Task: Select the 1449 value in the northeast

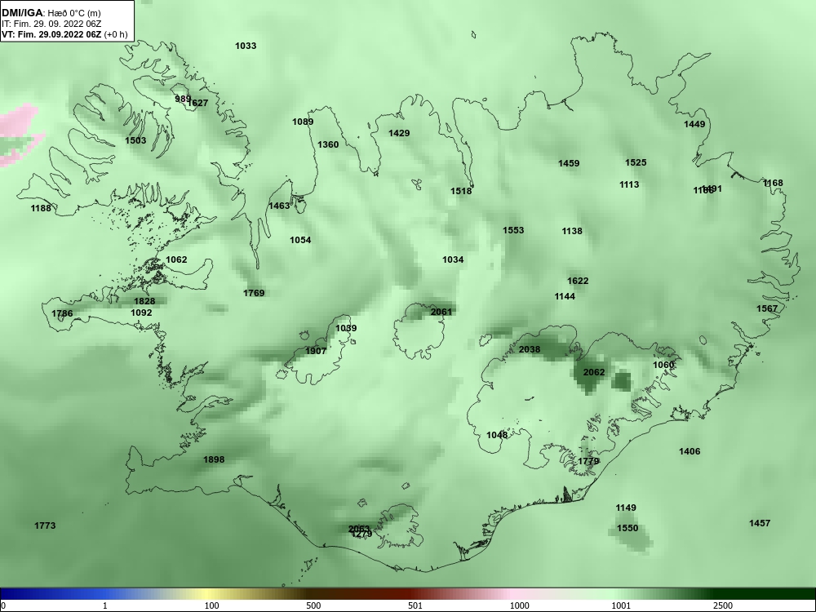Action: point(694,124)
